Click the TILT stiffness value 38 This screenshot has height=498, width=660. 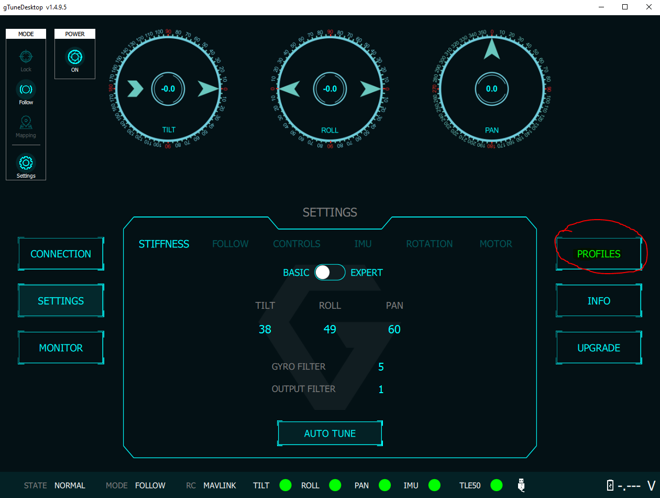coord(265,329)
